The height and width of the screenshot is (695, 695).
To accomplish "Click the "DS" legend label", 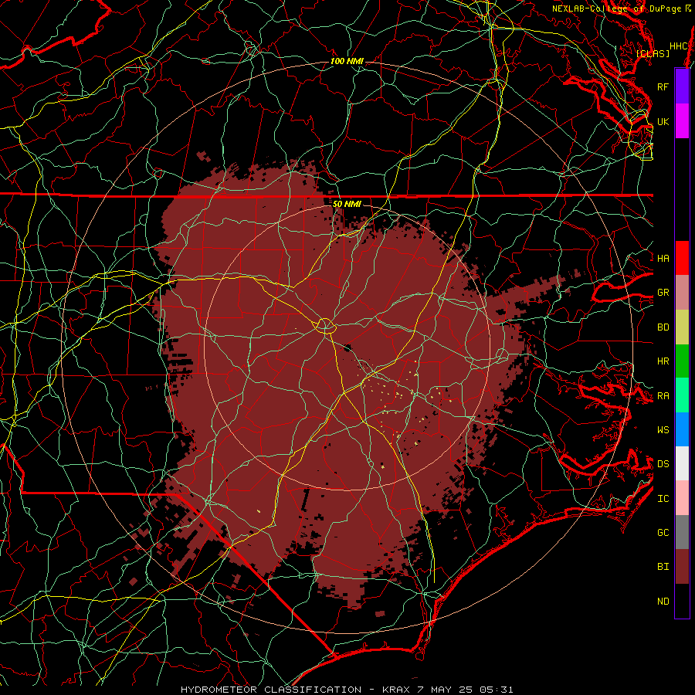I will (x=663, y=464).
